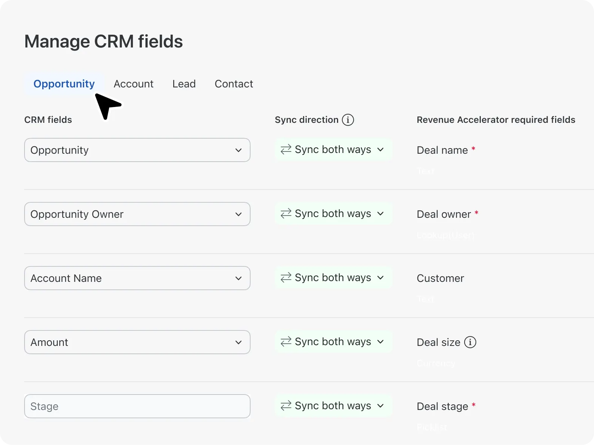Viewport: 594px width, 445px height.
Task: Click sync arrows icon in Opportunity row
Action: click(286, 150)
